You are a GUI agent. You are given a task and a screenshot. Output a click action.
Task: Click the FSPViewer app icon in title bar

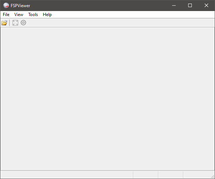click(6, 5)
